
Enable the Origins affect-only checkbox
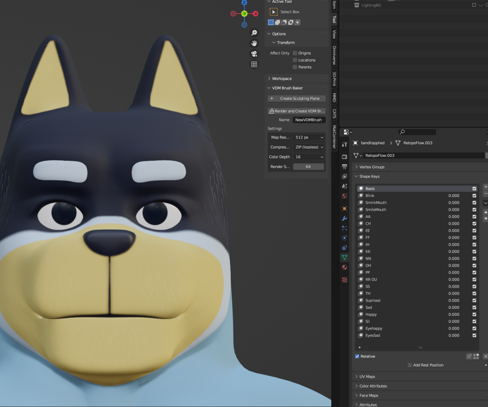tap(295, 53)
